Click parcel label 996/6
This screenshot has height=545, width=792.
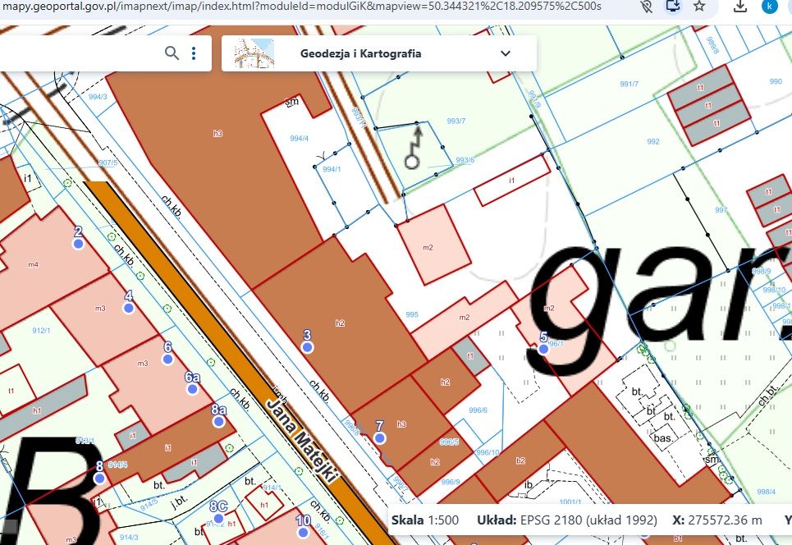point(478,410)
